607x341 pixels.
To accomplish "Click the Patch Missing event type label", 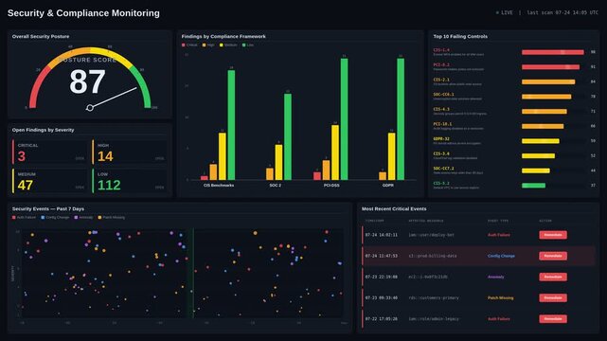I will click(500, 297).
